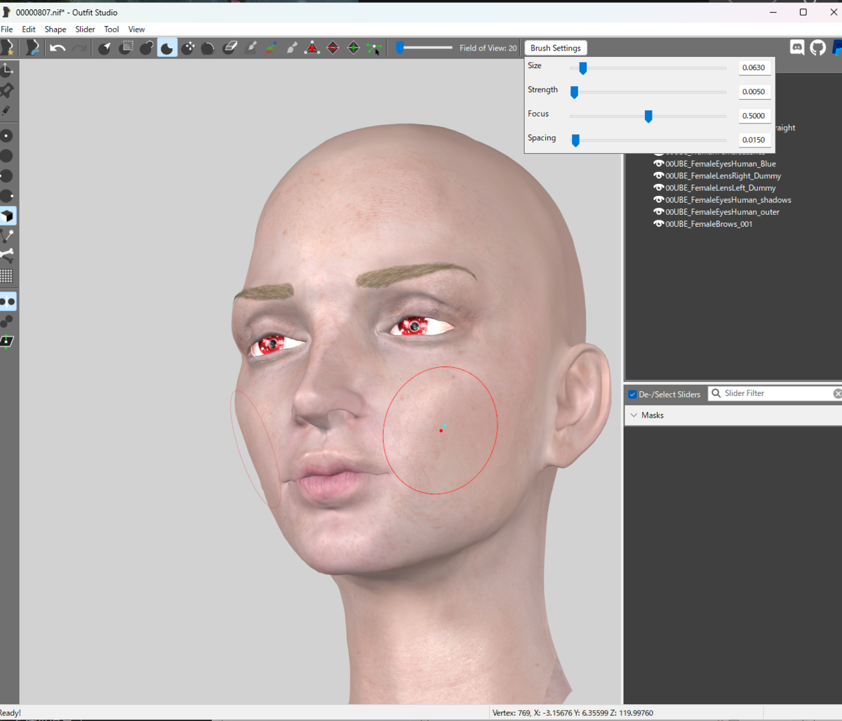
Task: Select the highlighted Deflate brush icon
Action: point(167,48)
